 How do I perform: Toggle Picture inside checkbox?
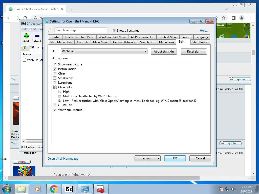point(55,69)
